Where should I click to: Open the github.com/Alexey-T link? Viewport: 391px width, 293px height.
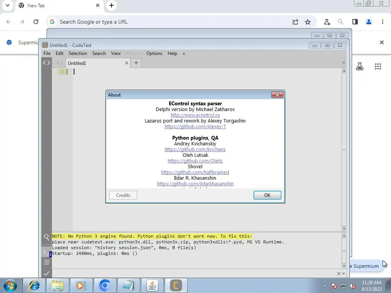195,127
